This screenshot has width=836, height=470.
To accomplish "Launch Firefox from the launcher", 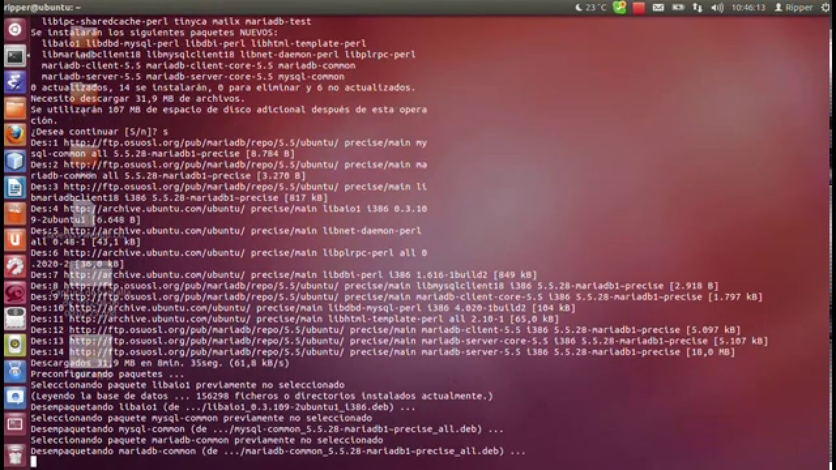I will point(15,134).
